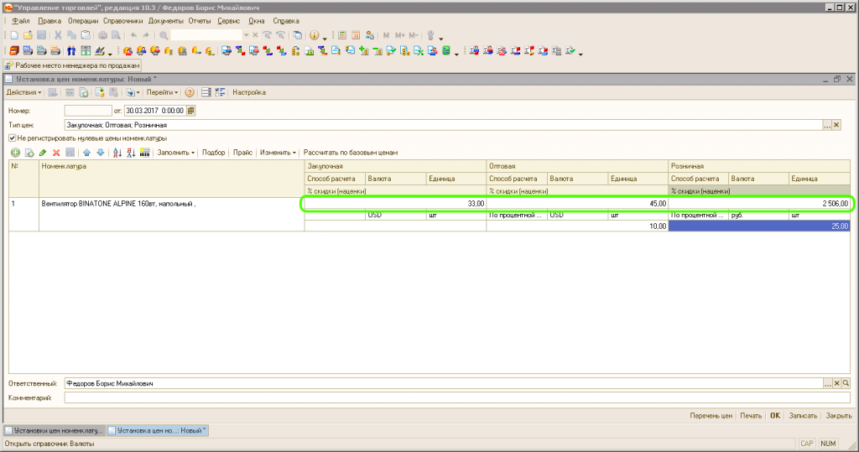Screen dimensions: 859x452
Task: Click into the Комментарий input field
Action: [457, 398]
